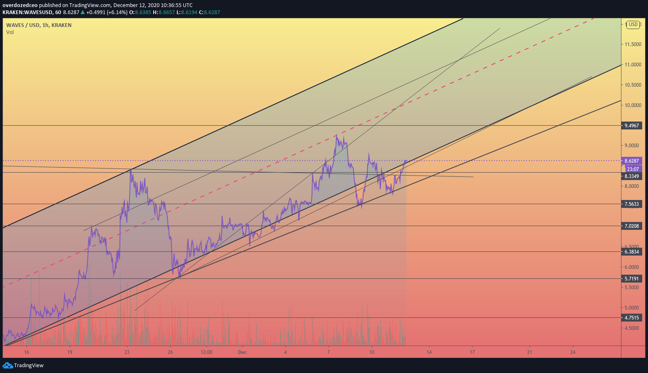Click the current price label 8.6287
Screen dimensions: 648x373
(x=632, y=161)
